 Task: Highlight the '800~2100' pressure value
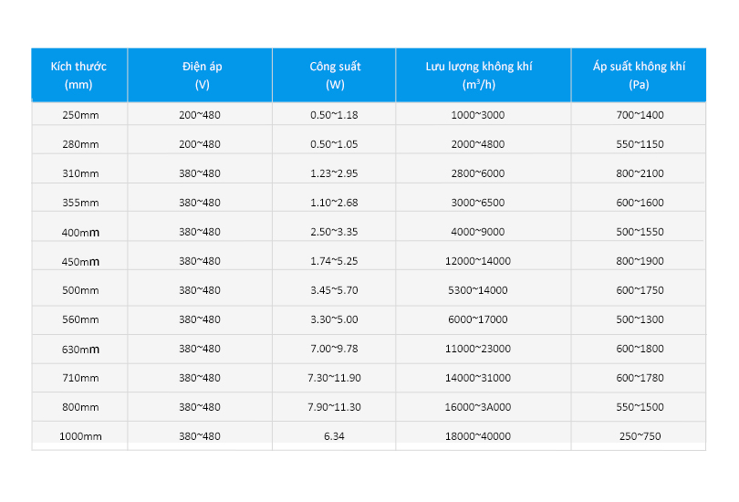click(640, 173)
